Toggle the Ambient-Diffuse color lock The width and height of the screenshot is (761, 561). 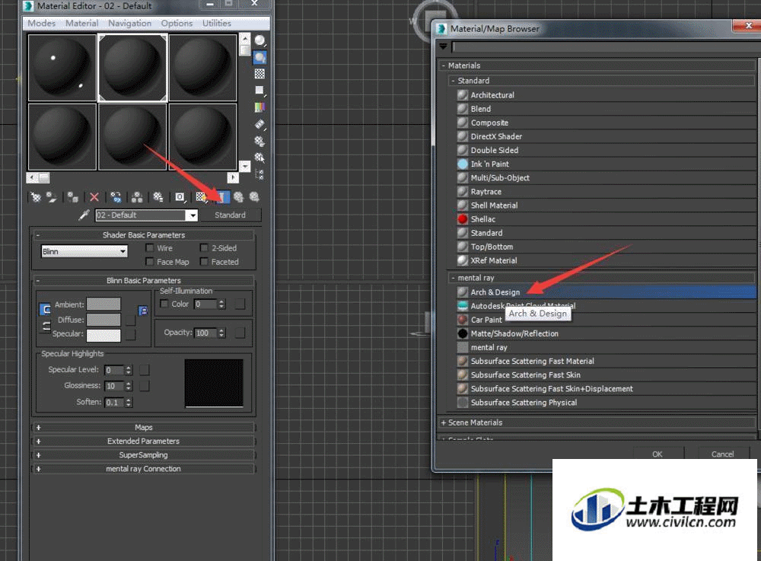45,309
